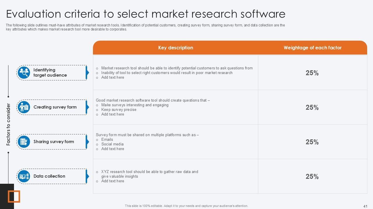Click blue arrow beside Data collection
Image resolution: width=373 pixels, height=209 pixels.
87,176
